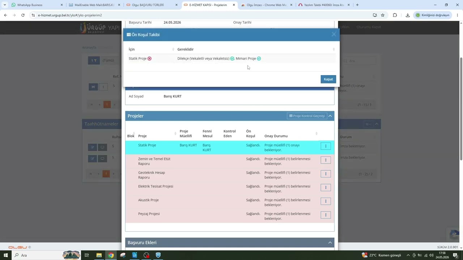Image resolution: width=463 pixels, height=260 pixels.
Task: Switch to the Olgu İmzacı Chrome Web tab
Action: pyautogui.click(x=266, y=5)
